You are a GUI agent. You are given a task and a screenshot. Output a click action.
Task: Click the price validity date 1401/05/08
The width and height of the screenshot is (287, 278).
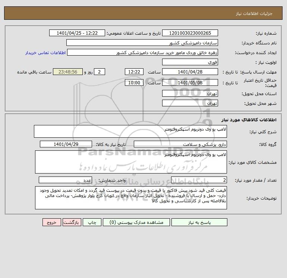point(190,82)
